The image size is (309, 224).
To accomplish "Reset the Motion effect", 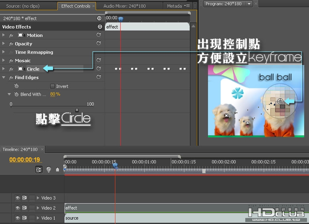I will 99,35.
